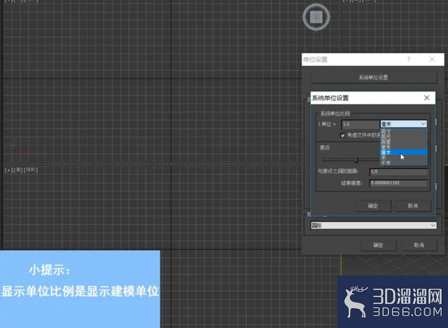Open the [+] viewport menu of left view

(x=8, y=170)
